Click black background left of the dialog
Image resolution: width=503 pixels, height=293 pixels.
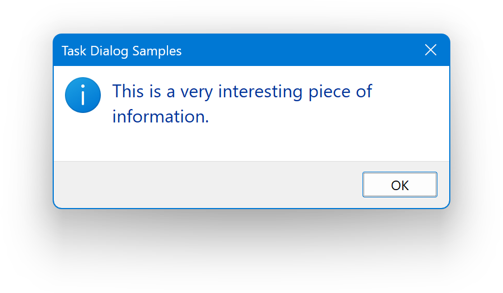(x=26, y=123)
